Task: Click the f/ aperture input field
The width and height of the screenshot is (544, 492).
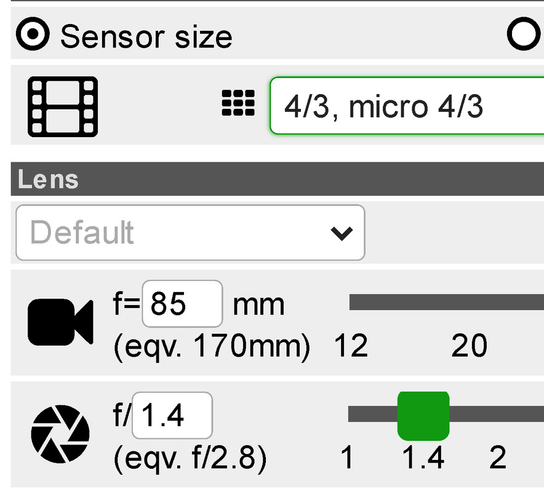Action: (x=172, y=416)
